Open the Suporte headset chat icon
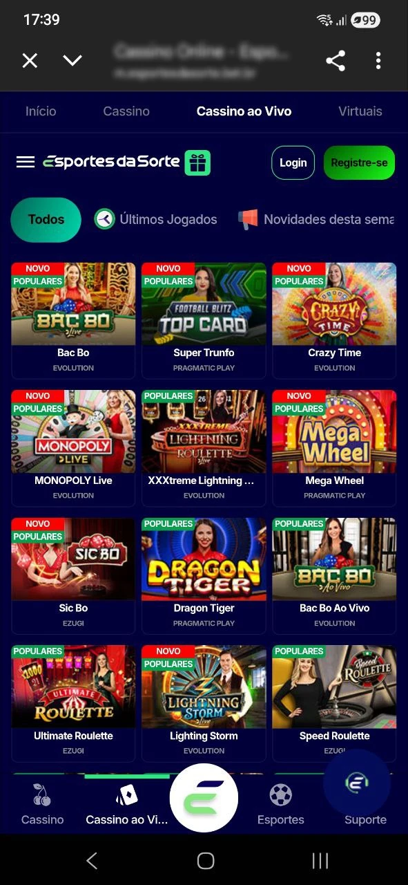Screen dimensions: 408x885 pos(357,783)
